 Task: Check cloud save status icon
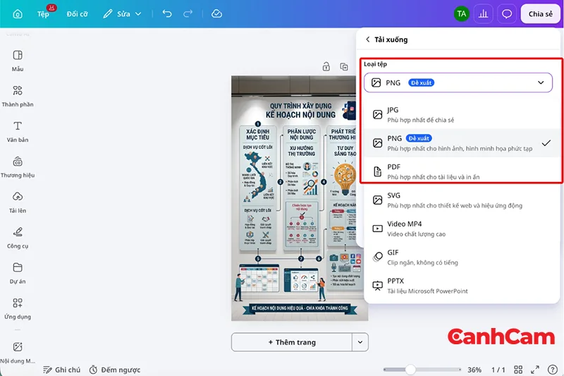tap(216, 14)
